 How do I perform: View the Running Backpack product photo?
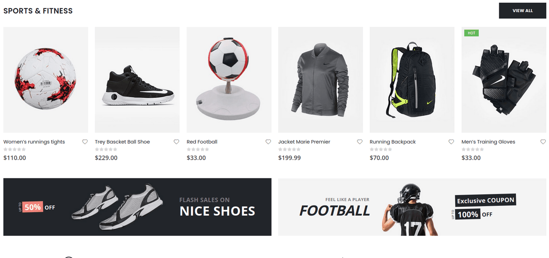pyautogui.click(x=412, y=80)
